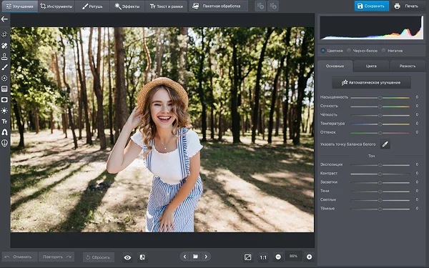Screen dimensions: 429x268
Task: Click the Печать button
Action: 408,6
